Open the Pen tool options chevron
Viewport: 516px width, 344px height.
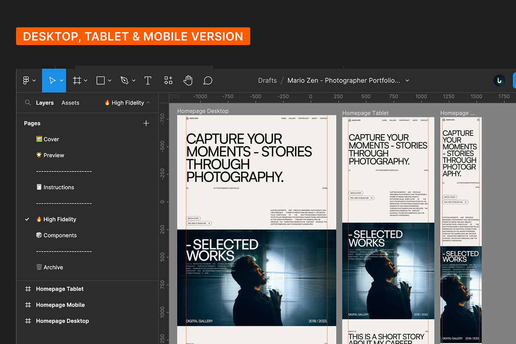pyautogui.click(x=134, y=81)
